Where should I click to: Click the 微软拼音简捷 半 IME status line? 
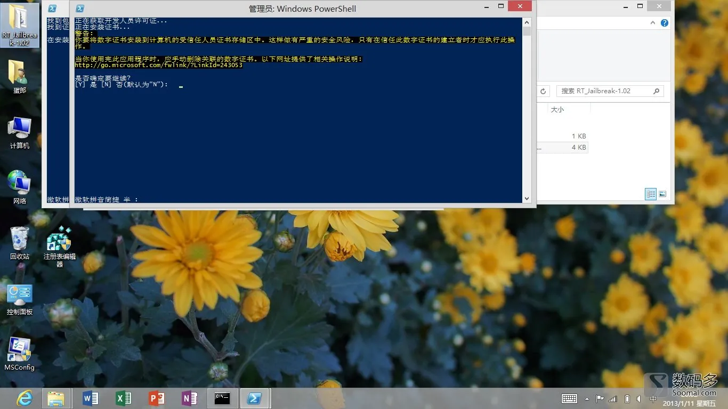pyautogui.click(x=107, y=200)
